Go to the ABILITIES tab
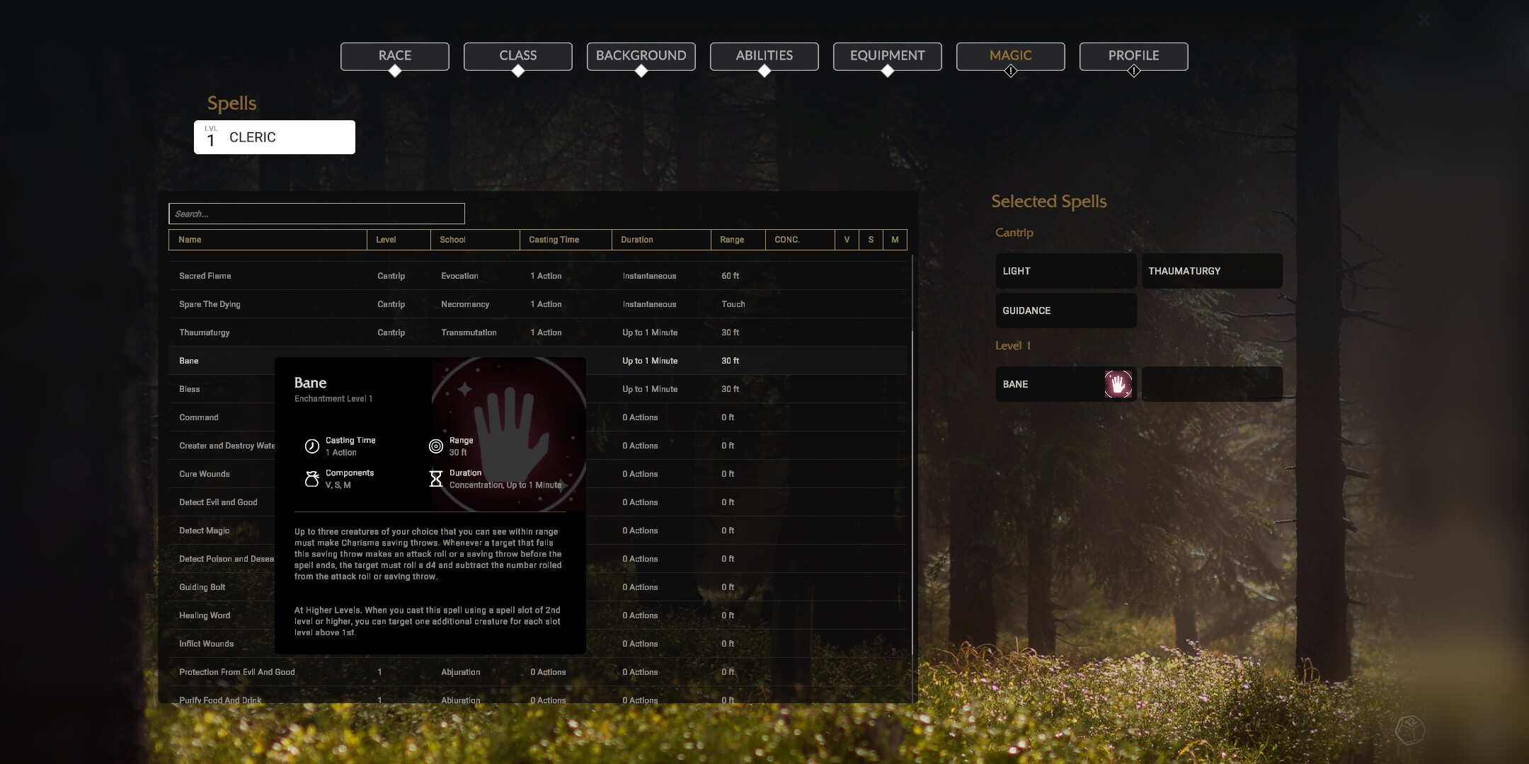1529x764 pixels. [x=764, y=56]
